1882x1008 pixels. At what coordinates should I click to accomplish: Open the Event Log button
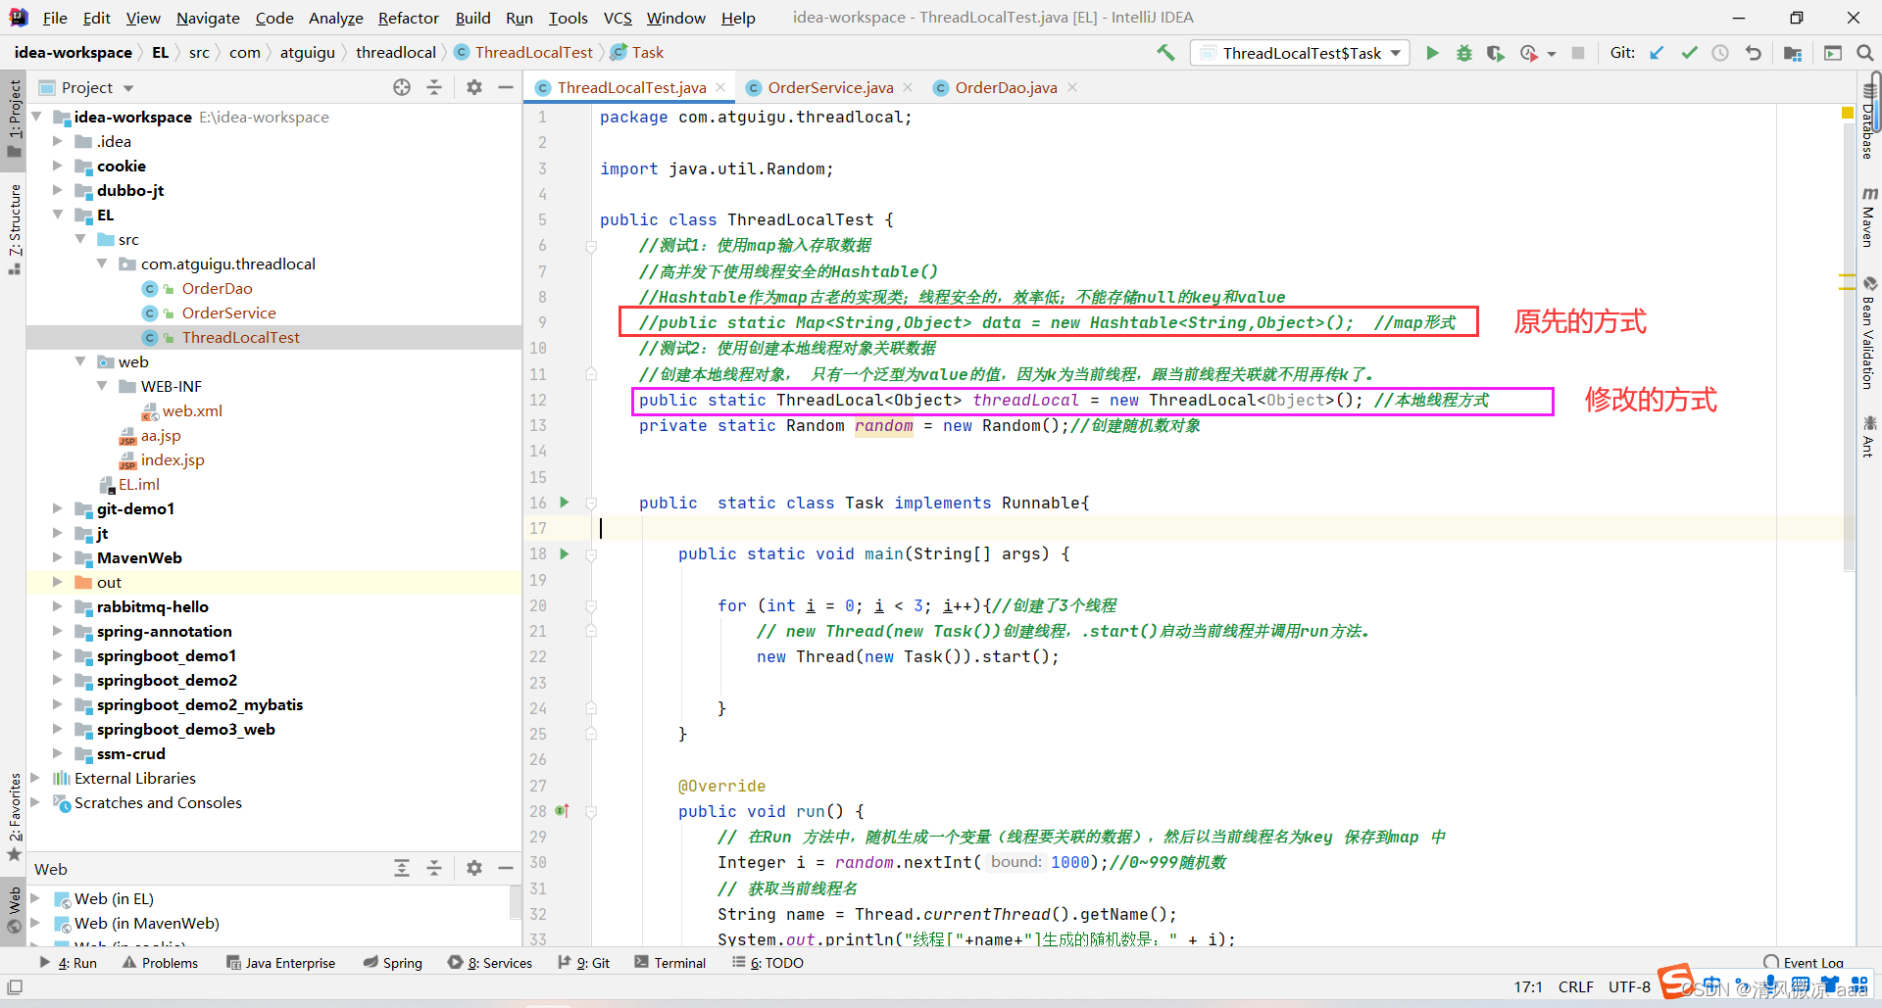1804,963
